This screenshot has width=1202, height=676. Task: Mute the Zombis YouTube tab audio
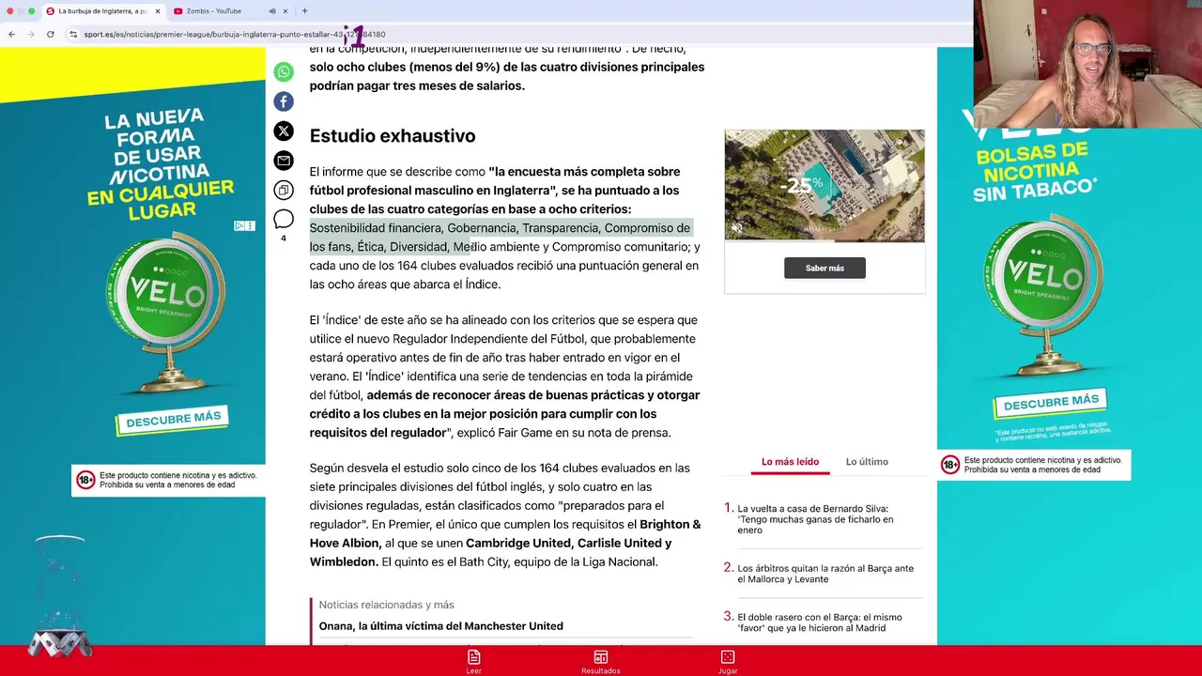tap(272, 11)
